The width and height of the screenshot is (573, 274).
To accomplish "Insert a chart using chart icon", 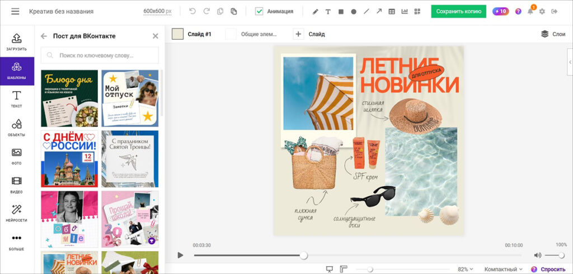I will point(405,11).
